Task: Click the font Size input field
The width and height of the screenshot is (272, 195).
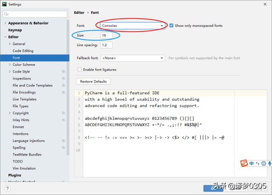Action: coord(106,35)
